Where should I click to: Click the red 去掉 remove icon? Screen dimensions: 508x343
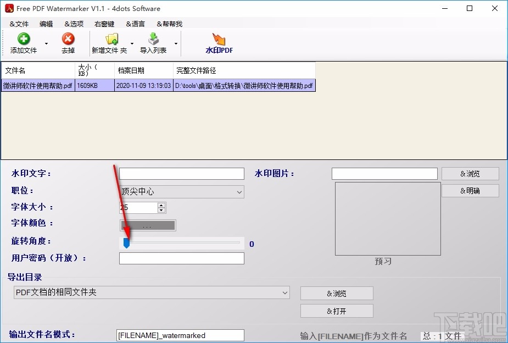[x=68, y=38]
